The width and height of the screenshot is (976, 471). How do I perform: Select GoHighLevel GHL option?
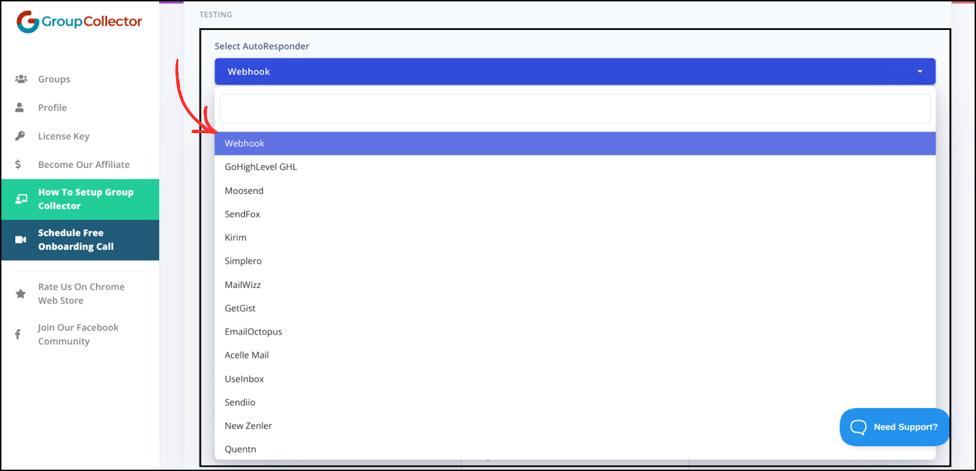click(575, 167)
